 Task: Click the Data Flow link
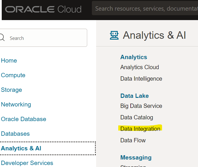click(x=133, y=140)
